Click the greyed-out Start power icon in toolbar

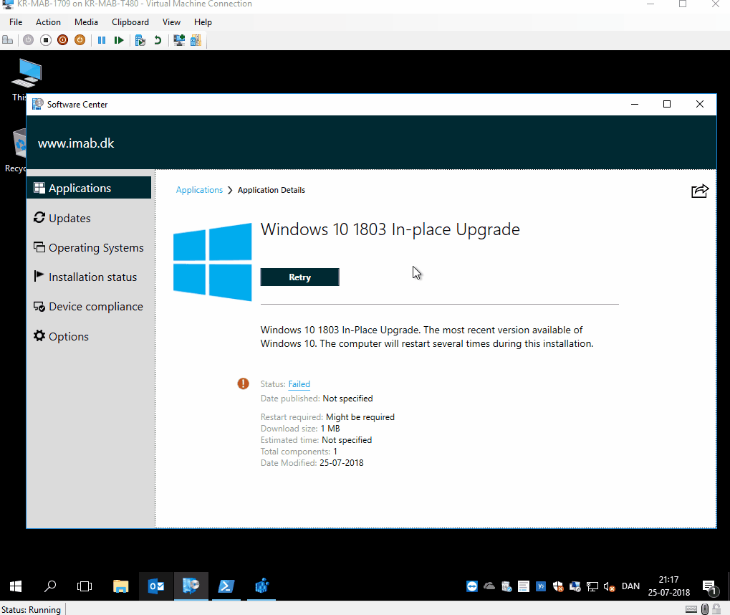click(x=29, y=40)
